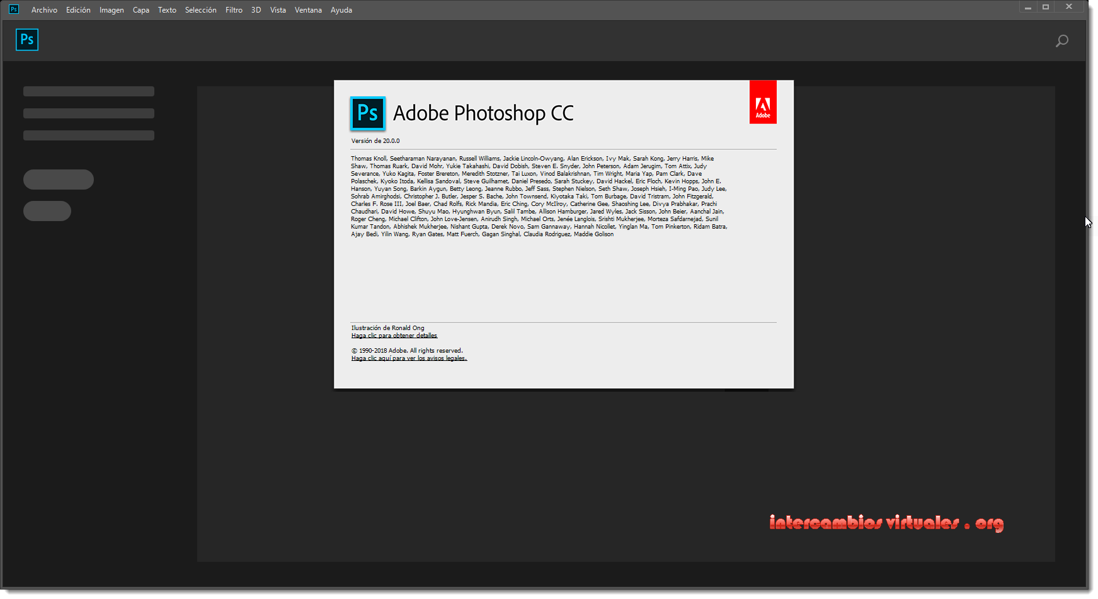
Task: Open the Archivo menu
Action: 44,10
